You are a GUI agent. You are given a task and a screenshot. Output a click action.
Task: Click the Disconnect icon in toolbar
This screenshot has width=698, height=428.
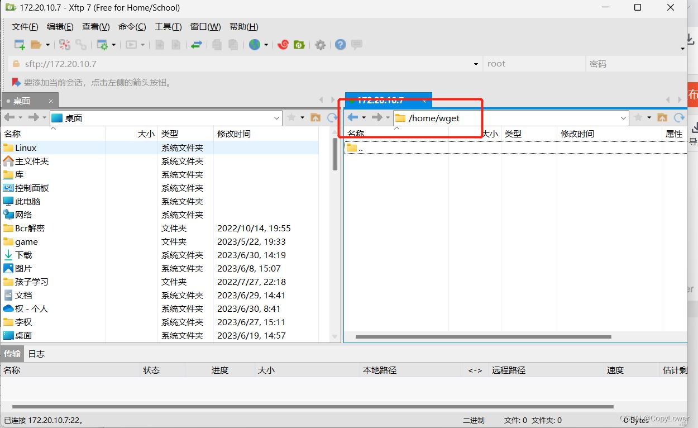[65, 45]
